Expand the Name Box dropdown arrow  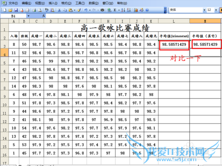coord(28,16)
